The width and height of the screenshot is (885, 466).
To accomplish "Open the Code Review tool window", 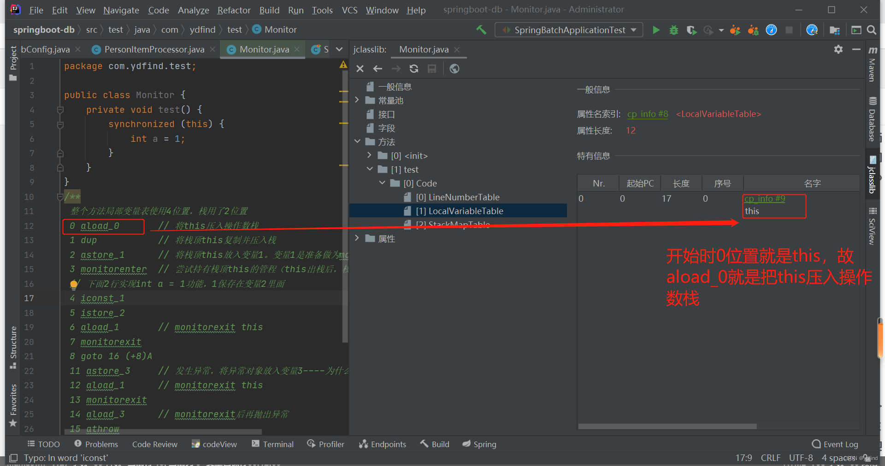I will (x=154, y=444).
